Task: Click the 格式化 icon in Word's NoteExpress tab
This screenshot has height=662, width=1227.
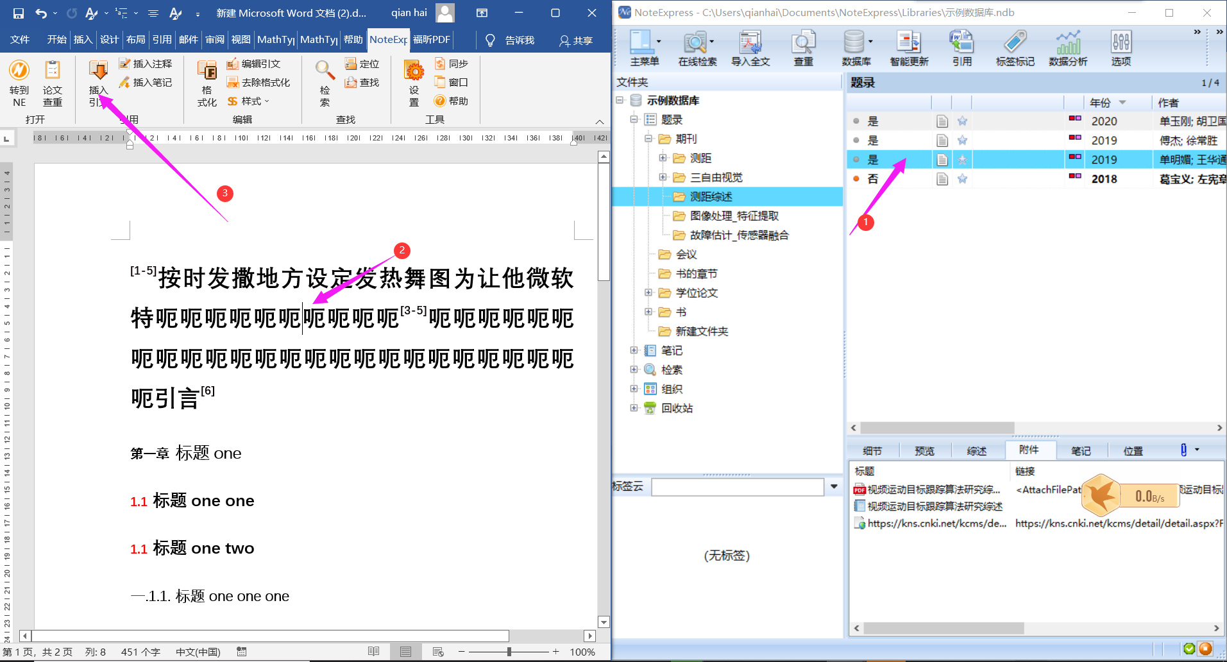Action: tap(207, 82)
